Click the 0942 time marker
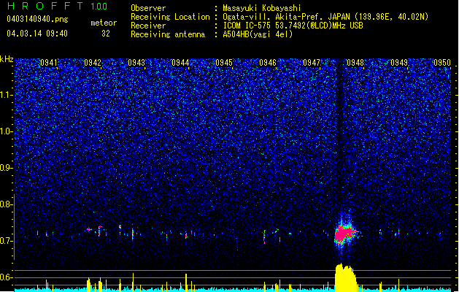This screenshot has width=459, height=292. (93, 63)
